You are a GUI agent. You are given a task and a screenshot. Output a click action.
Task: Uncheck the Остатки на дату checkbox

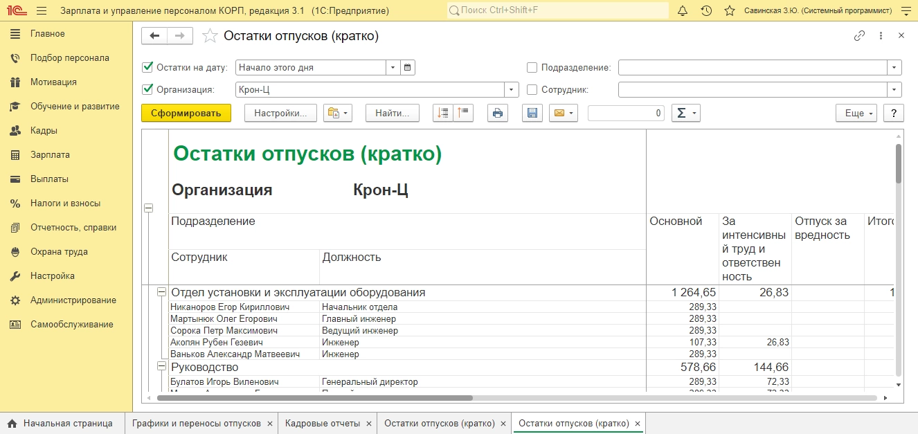click(x=147, y=68)
